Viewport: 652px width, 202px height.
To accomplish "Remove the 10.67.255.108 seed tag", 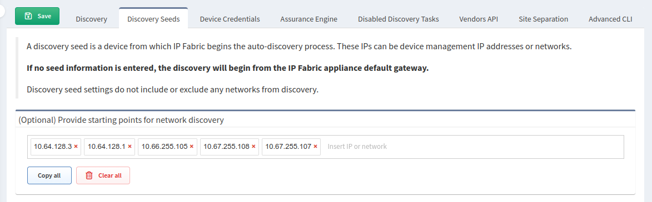I will [253, 147].
